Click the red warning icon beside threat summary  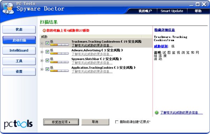44,31
